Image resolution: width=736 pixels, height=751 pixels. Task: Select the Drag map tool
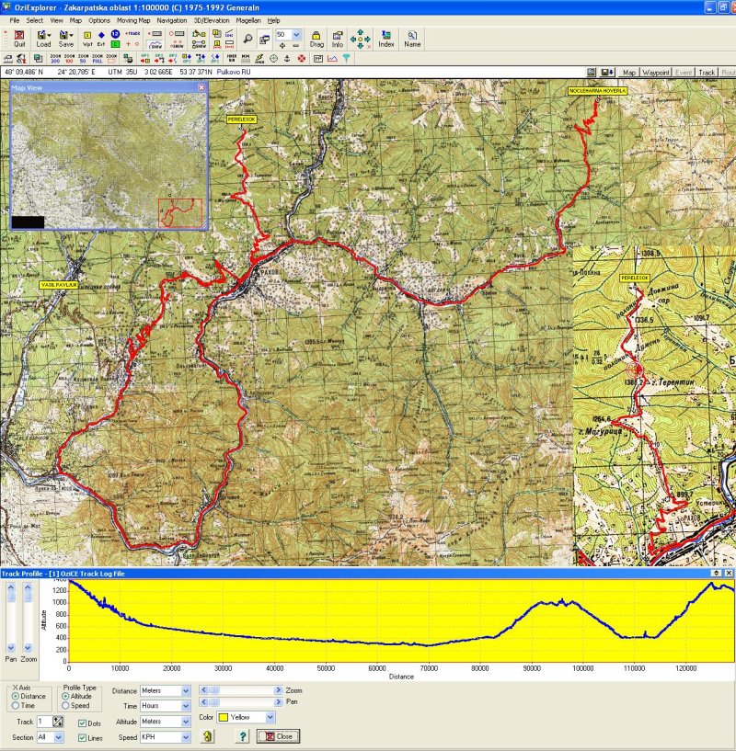point(316,37)
